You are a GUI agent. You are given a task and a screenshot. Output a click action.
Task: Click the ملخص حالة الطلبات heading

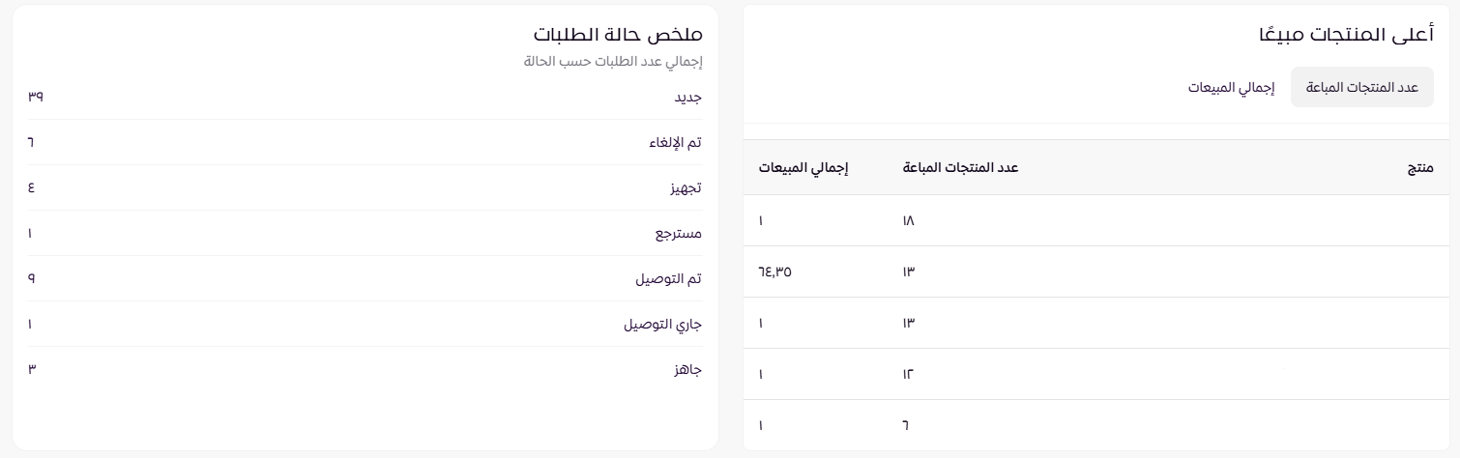coord(618,35)
